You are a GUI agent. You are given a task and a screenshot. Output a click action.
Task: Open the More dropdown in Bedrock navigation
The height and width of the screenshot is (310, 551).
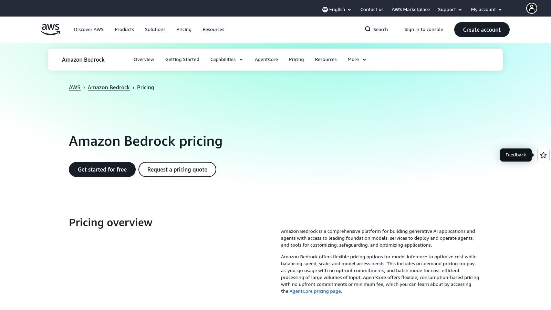(x=356, y=59)
